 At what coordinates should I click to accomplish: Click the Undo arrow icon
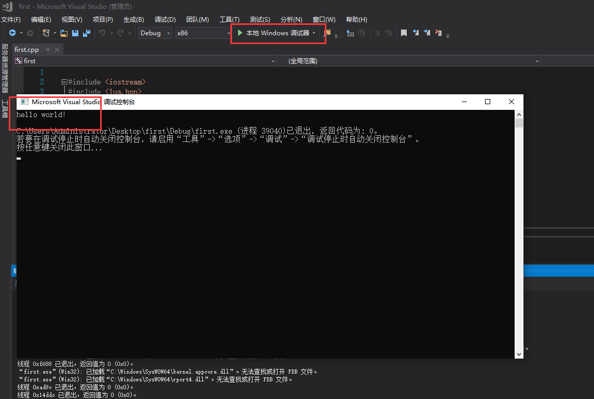103,33
